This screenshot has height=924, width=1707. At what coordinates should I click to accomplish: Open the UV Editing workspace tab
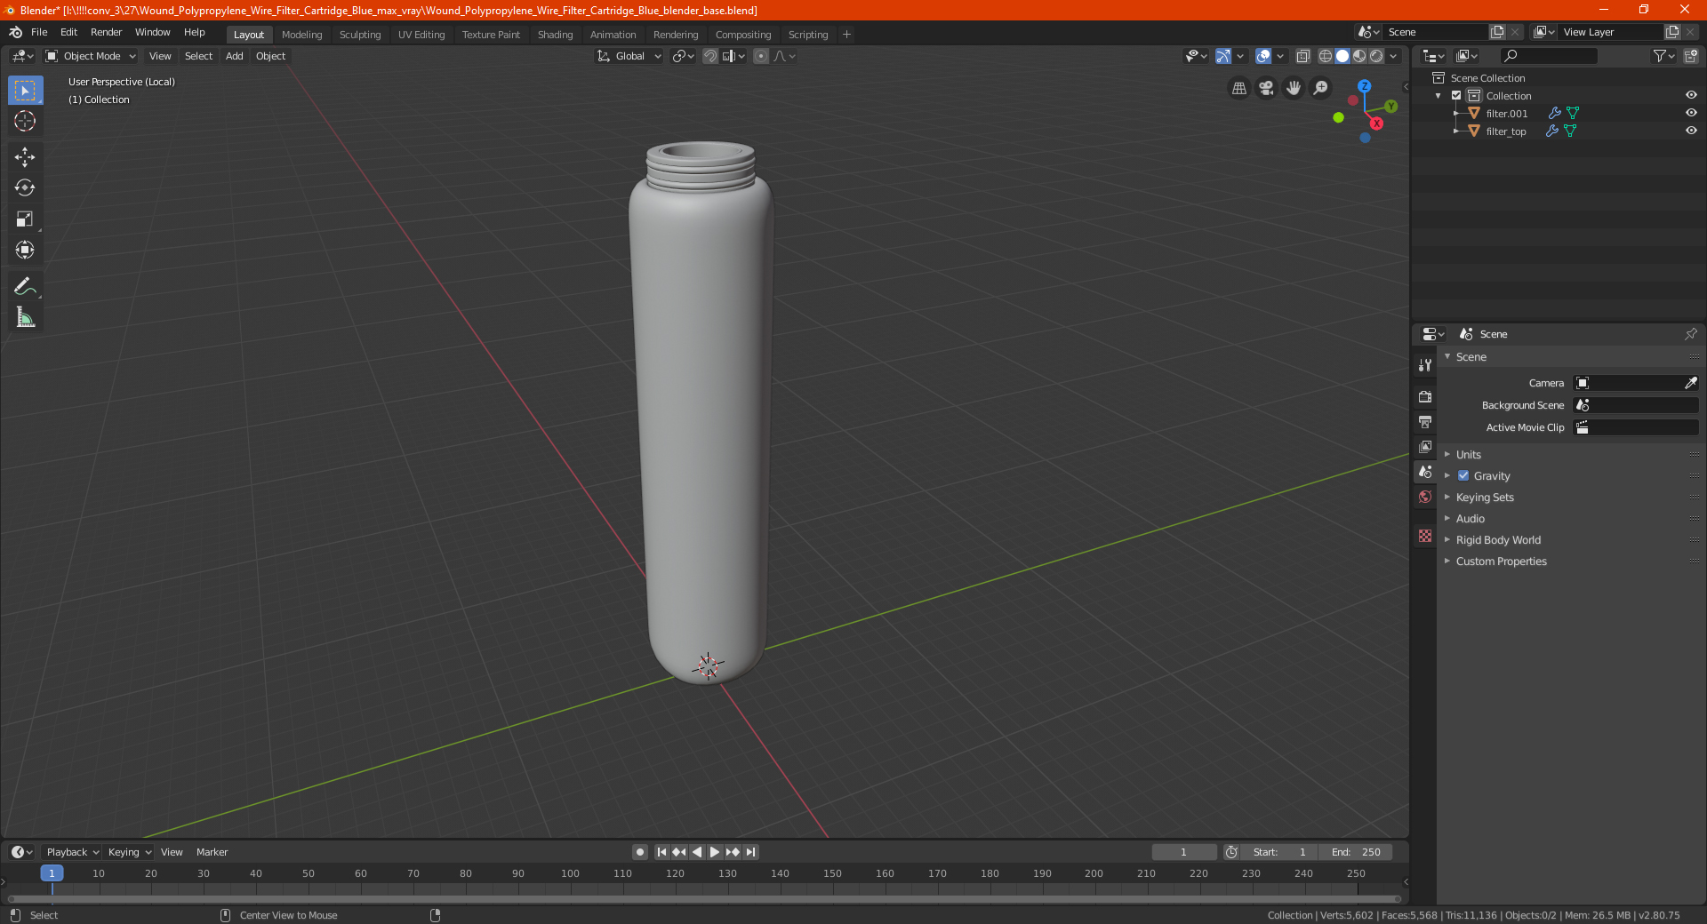point(421,35)
